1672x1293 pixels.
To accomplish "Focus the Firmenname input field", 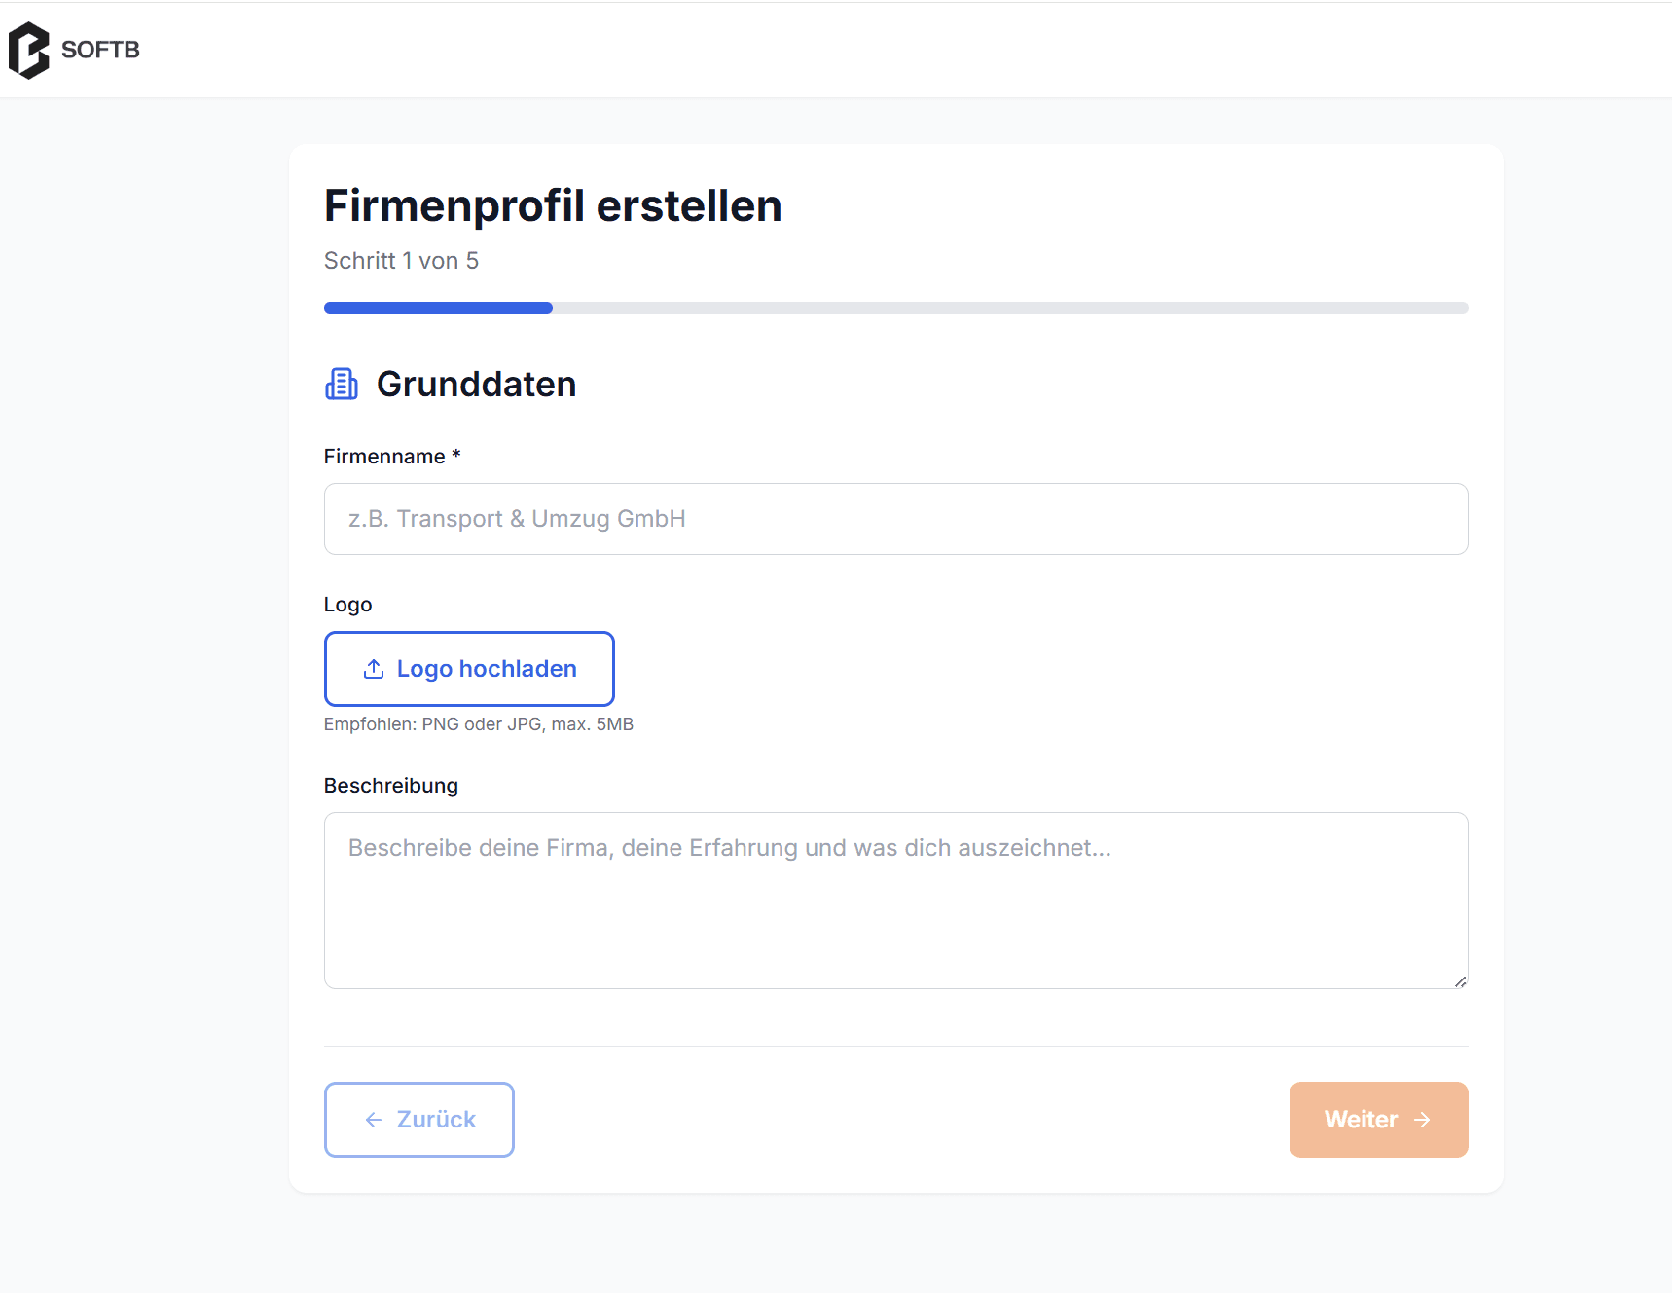I will pos(895,519).
